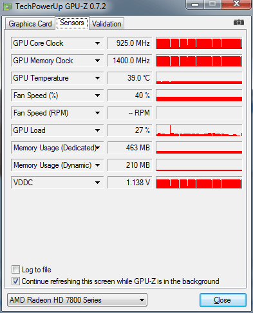The height and width of the screenshot is (313, 253).
Task: Expand the Fan Speed (%) dropdown
Action: coord(98,96)
